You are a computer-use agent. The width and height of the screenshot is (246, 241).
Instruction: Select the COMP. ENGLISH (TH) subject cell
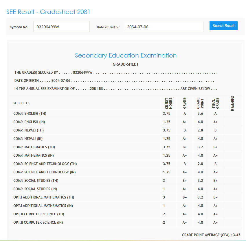(30, 114)
